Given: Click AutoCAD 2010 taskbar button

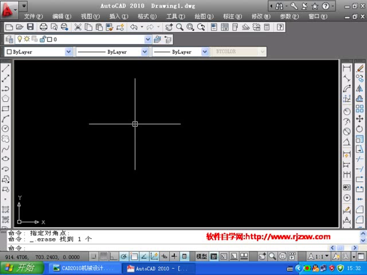Looking at the screenshot, I should [x=159, y=268].
